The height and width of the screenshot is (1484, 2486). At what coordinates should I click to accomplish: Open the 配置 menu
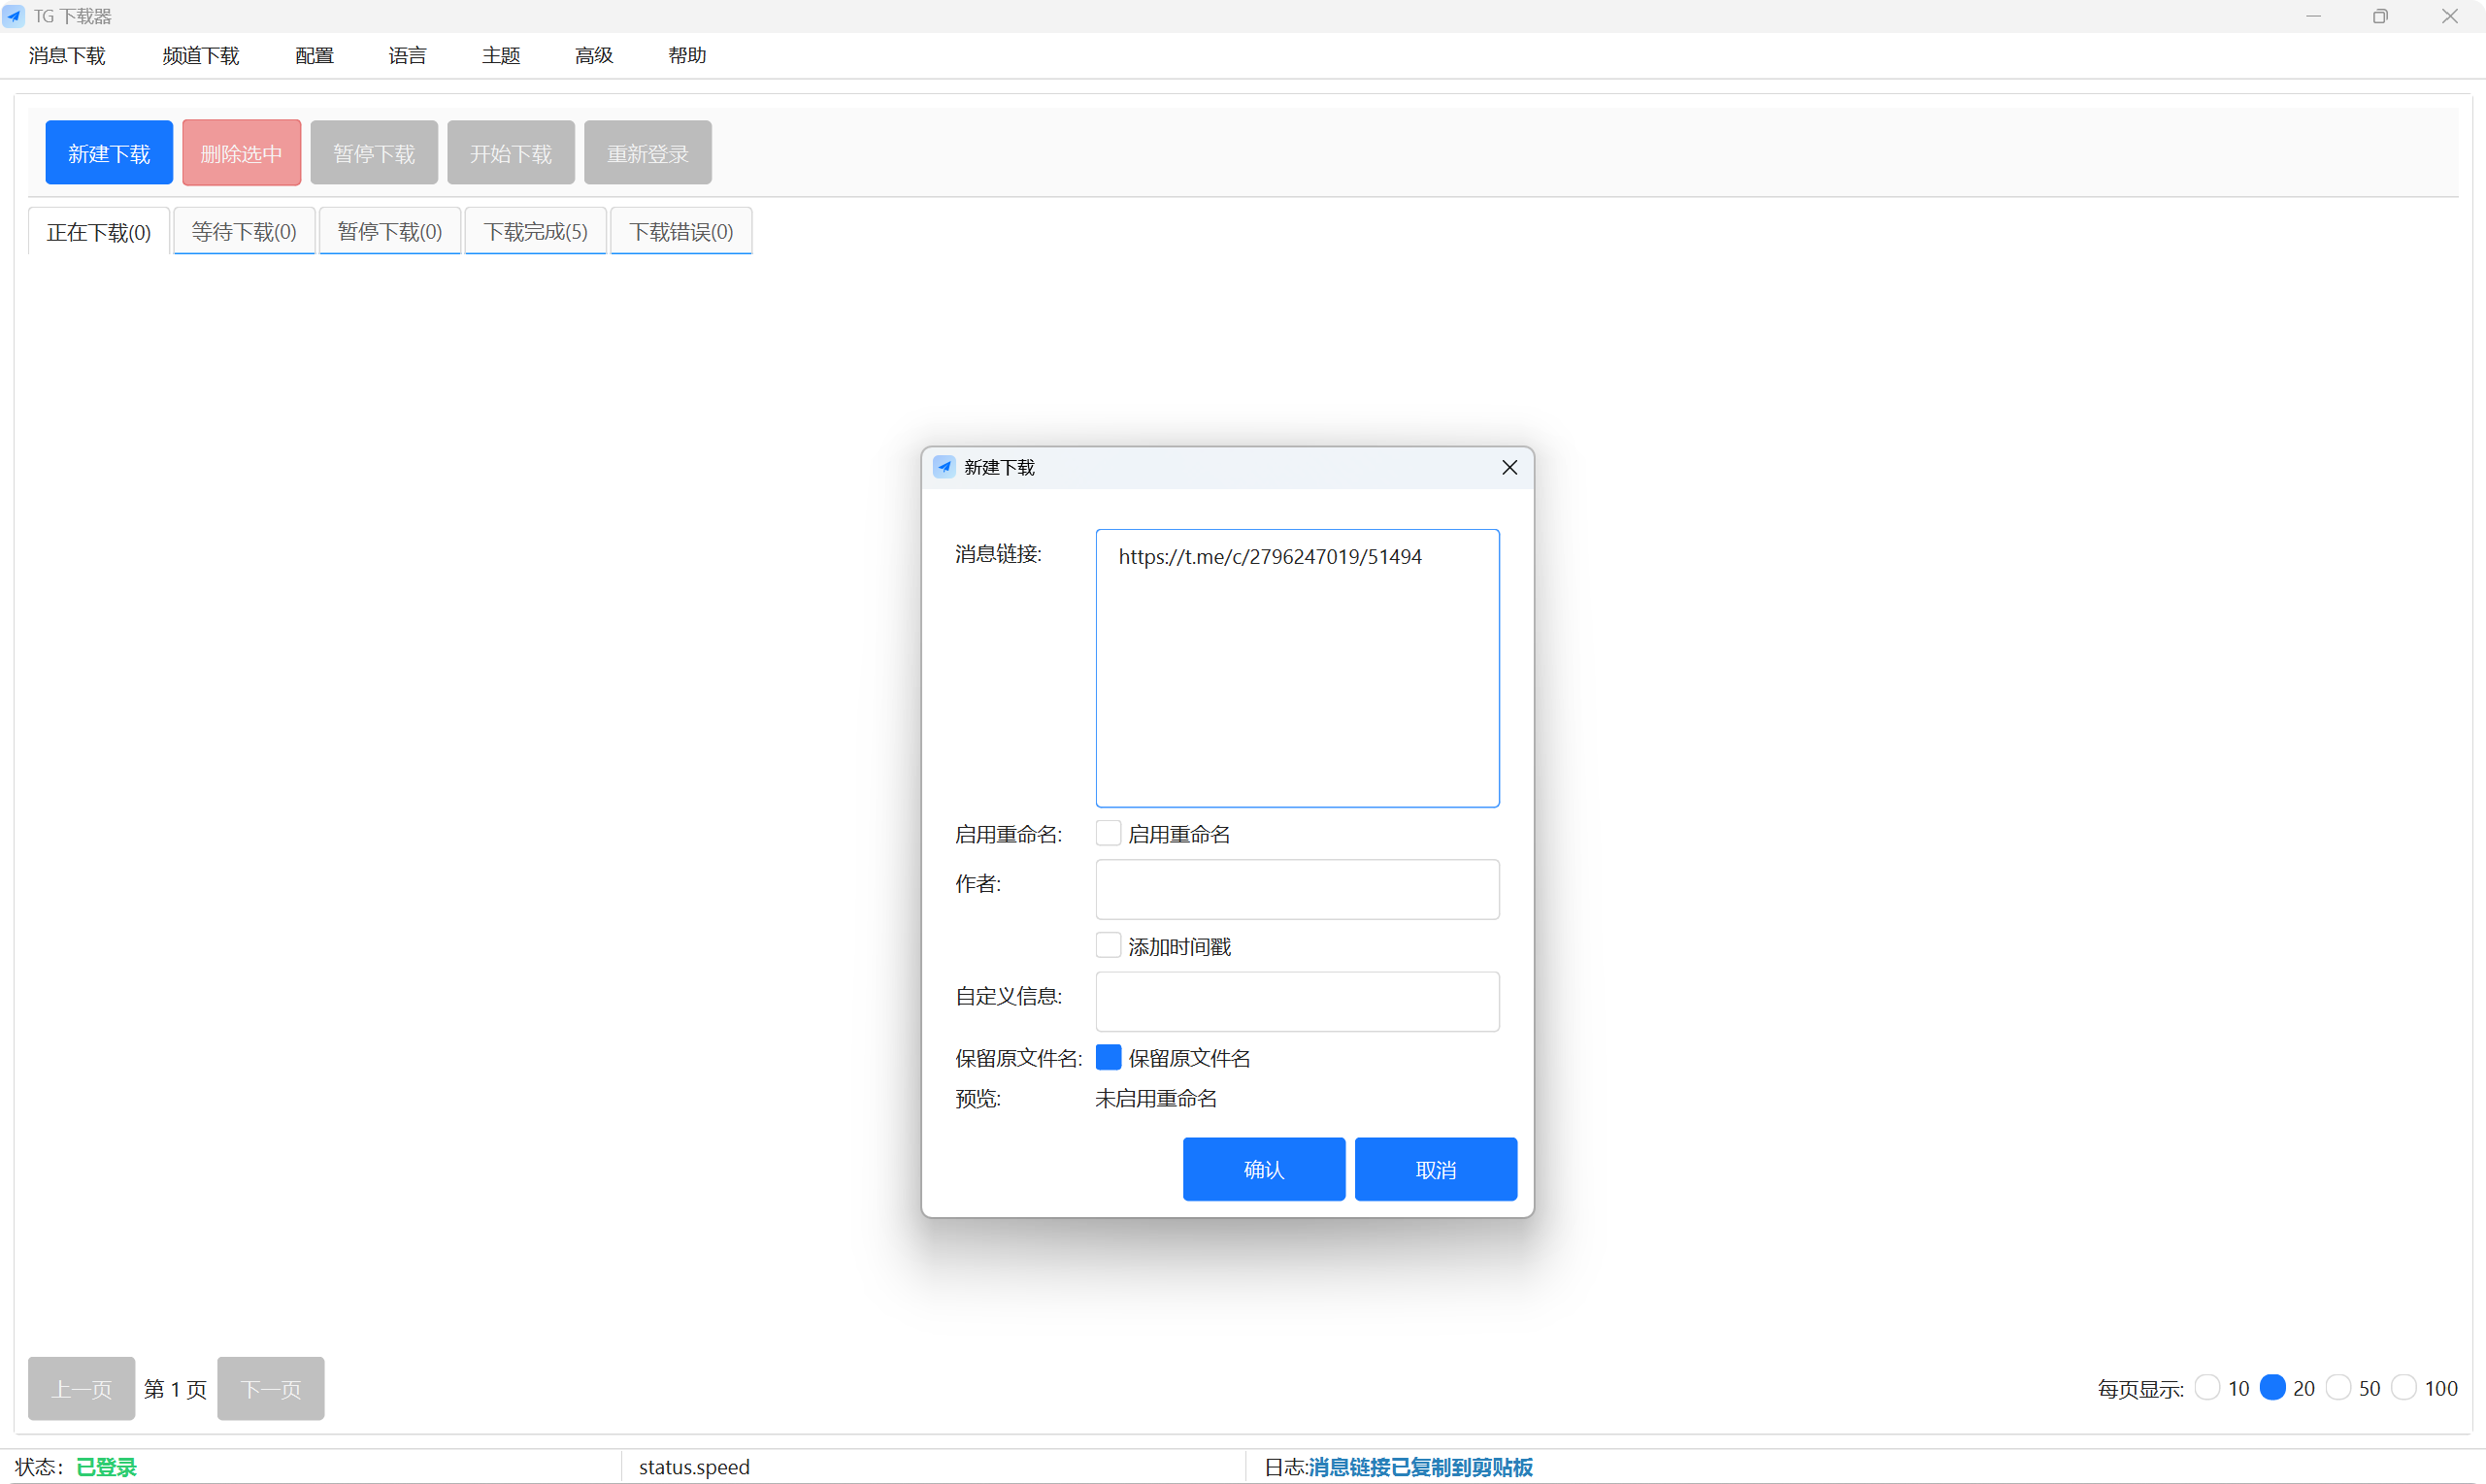click(314, 55)
